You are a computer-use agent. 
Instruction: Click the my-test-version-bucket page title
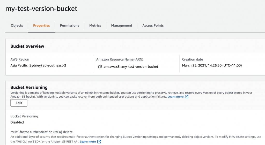[x=41, y=8]
